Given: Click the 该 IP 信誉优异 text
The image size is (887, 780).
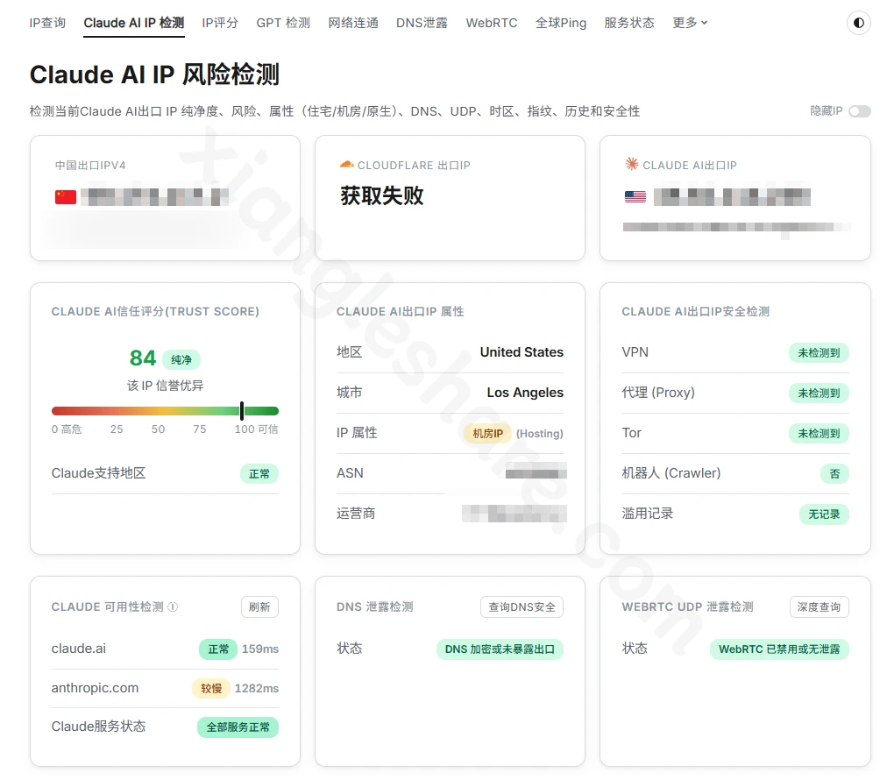Looking at the screenshot, I should pyautogui.click(x=165, y=386).
